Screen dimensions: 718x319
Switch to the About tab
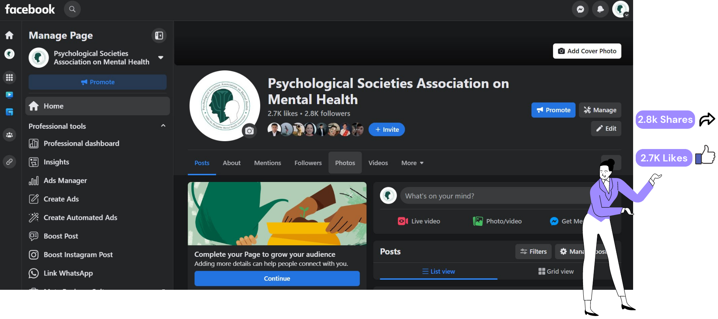[x=232, y=163]
